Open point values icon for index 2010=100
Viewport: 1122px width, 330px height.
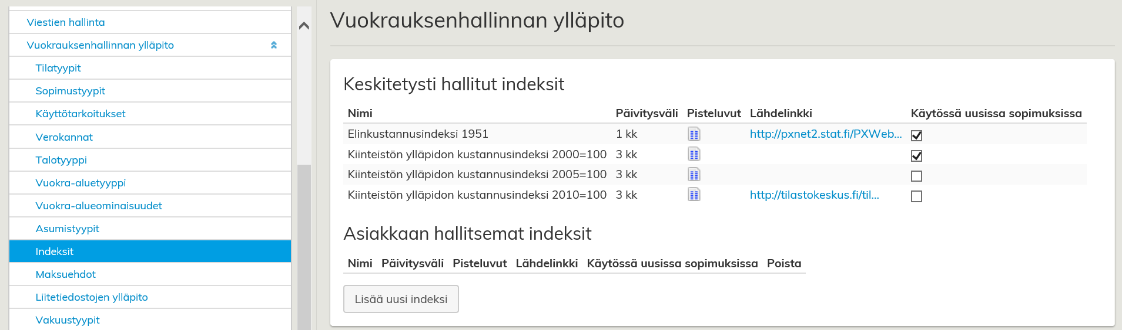click(694, 195)
